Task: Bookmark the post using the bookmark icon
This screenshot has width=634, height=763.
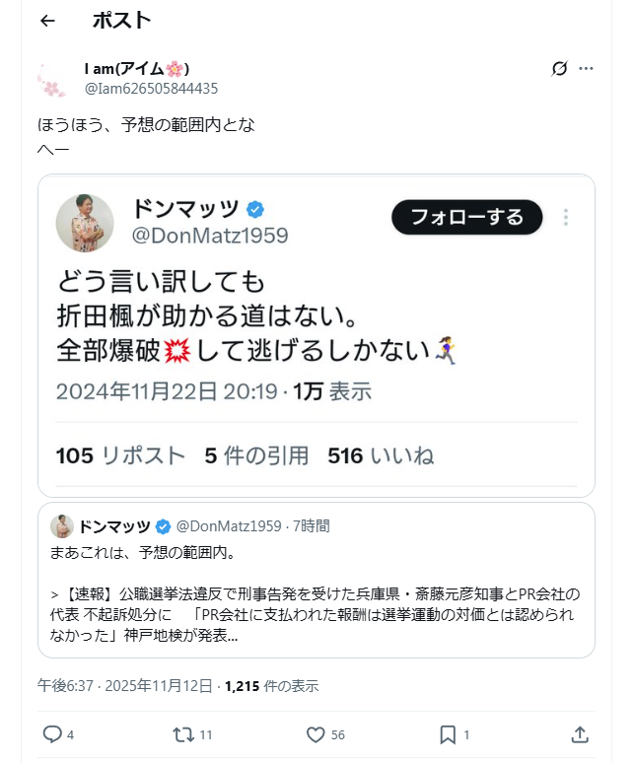Action: point(447,734)
